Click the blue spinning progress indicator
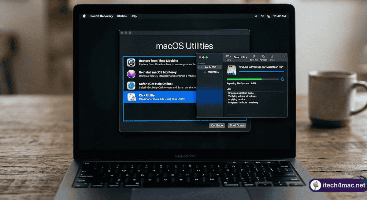This screenshot has width=367, height=200. [x=282, y=79]
